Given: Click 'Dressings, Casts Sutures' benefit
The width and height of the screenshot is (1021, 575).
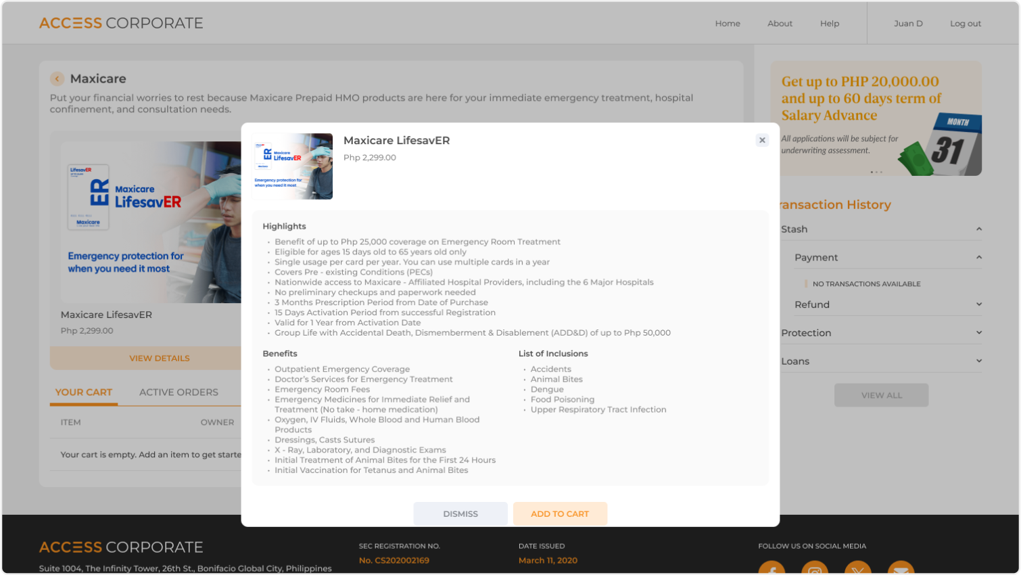Looking at the screenshot, I should pyautogui.click(x=325, y=440).
